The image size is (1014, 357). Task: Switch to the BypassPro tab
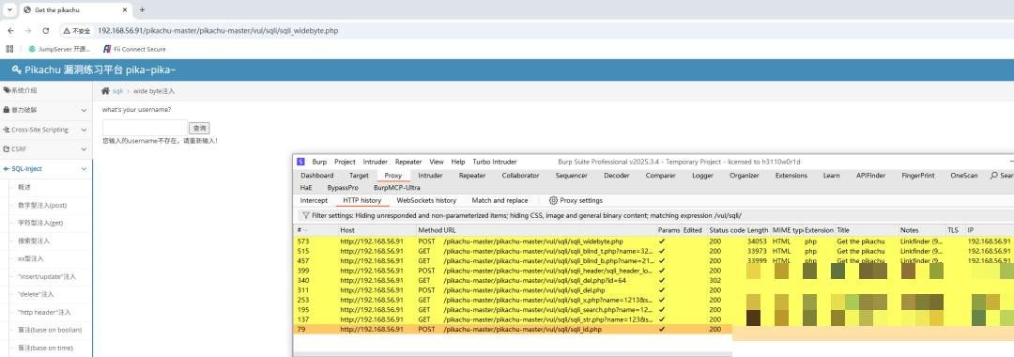pos(343,188)
